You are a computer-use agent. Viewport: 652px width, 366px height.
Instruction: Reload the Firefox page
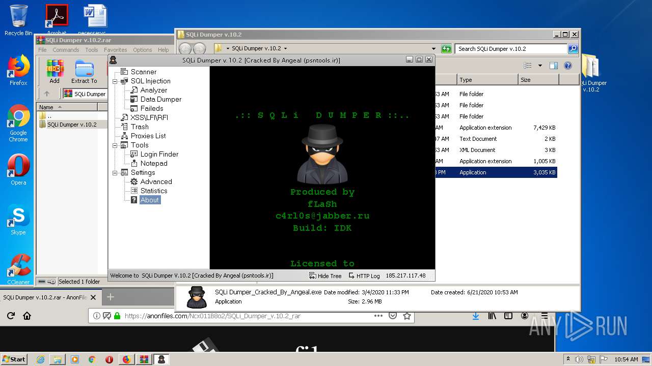(11, 316)
